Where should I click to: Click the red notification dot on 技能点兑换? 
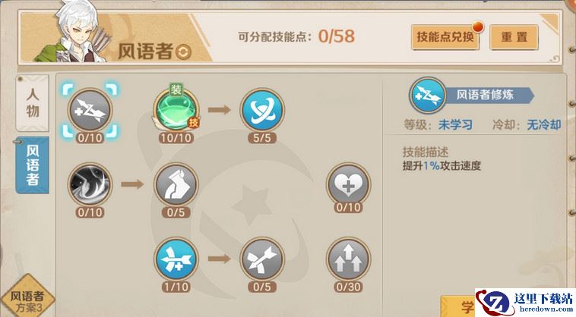click(x=477, y=27)
